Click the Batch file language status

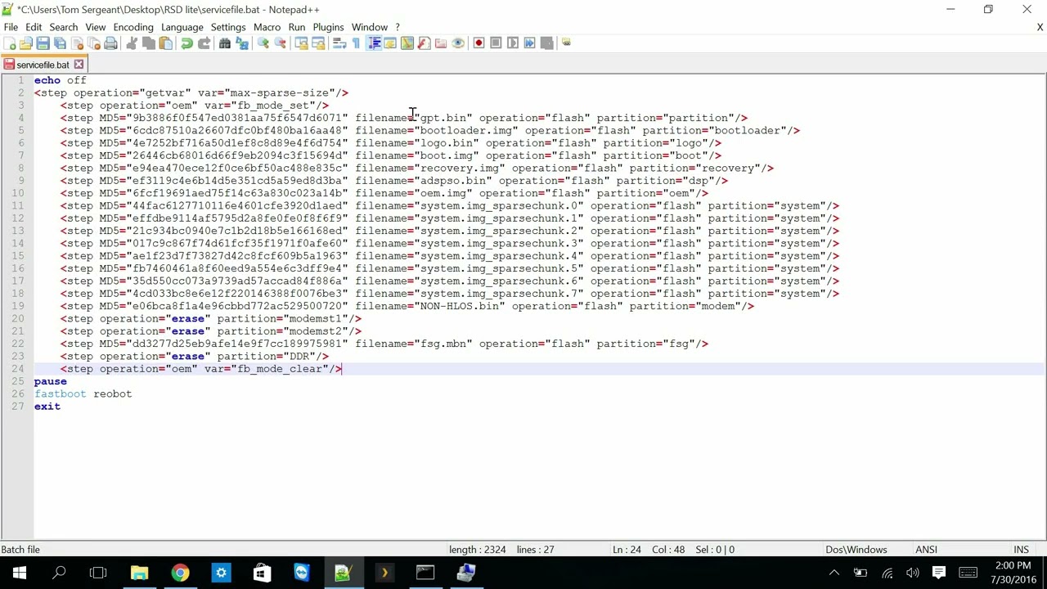(20, 550)
